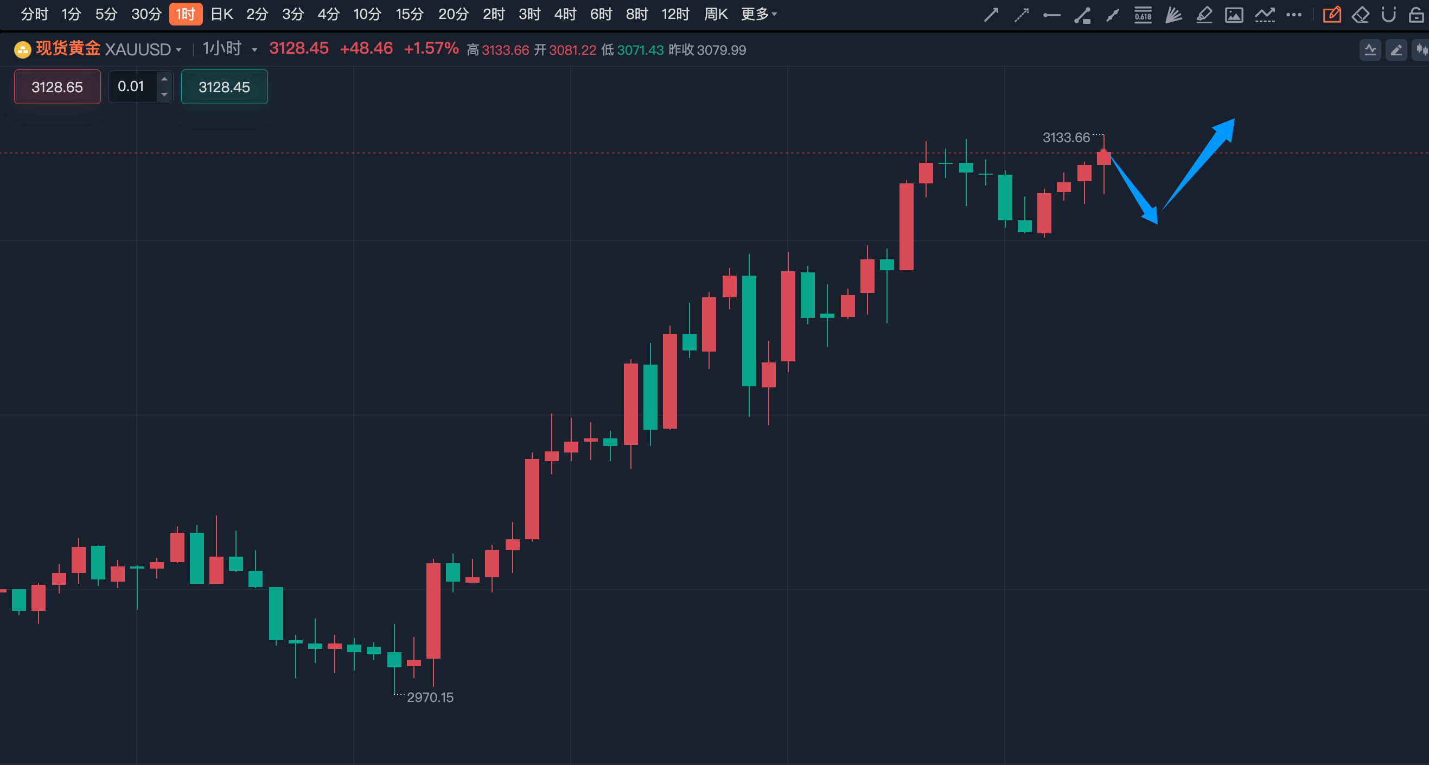Switch to the 30分 timeframe tab
Image resolution: width=1429 pixels, height=765 pixels.
tap(146, 14)
